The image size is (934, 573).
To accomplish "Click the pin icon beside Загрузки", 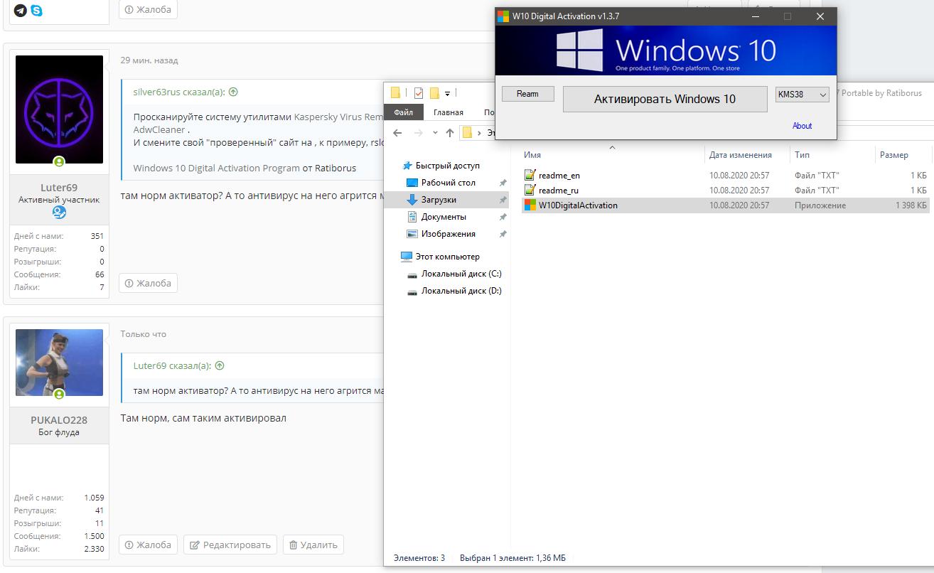I will pyautogui.click(x=503, y=200).
